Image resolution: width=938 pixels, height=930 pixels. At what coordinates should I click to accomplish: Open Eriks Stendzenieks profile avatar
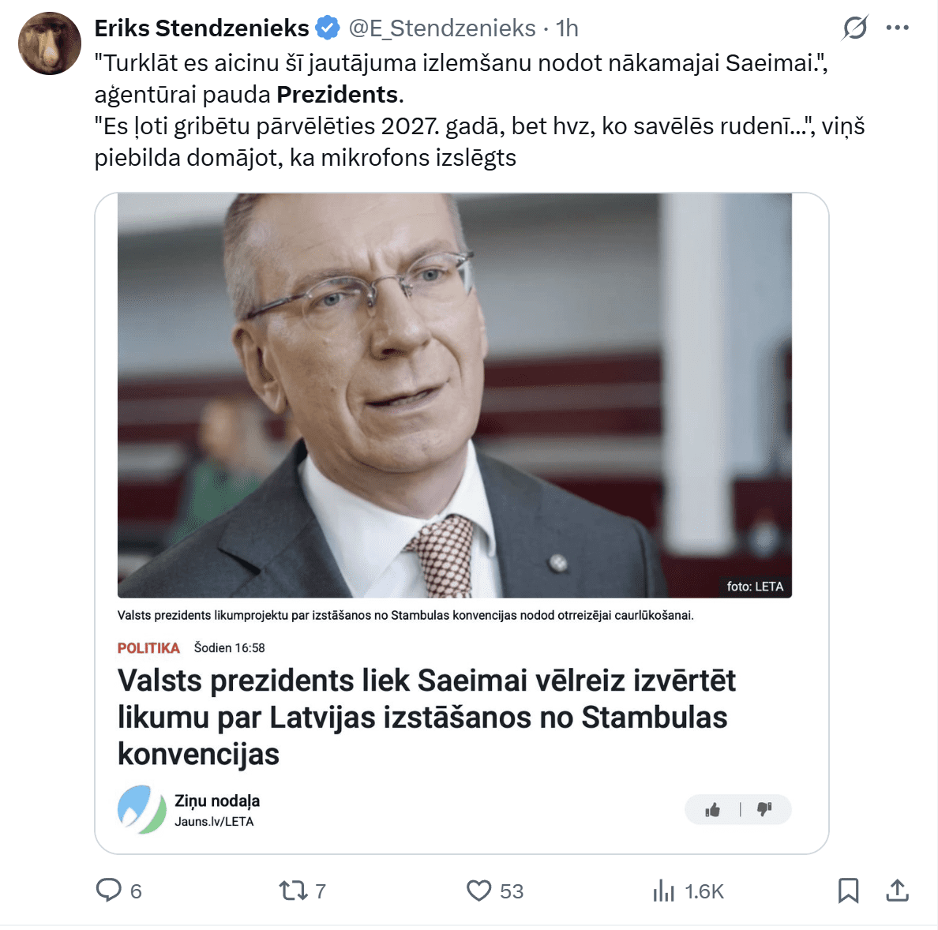coord(50,43)
